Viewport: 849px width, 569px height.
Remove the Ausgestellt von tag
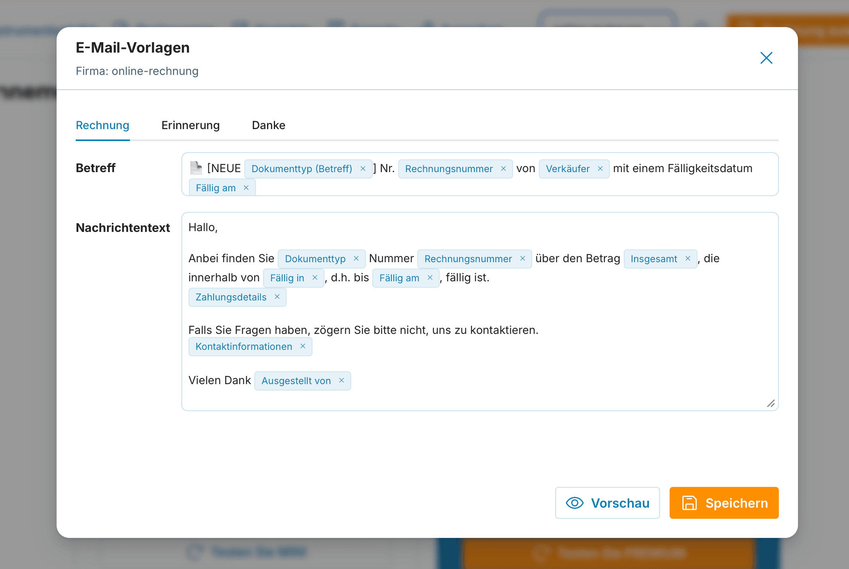342,381
